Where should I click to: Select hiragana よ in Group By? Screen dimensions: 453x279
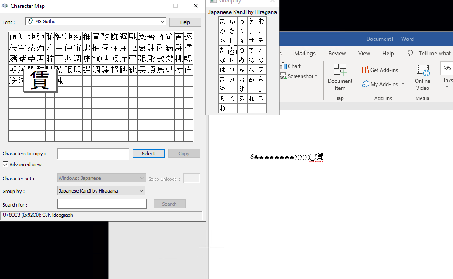pyautogui.click(x=262, y=89)
